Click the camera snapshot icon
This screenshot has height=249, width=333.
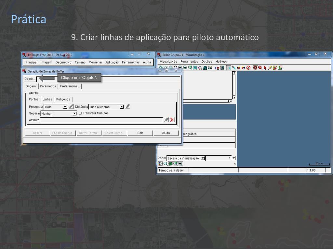[x=210, y=68]
